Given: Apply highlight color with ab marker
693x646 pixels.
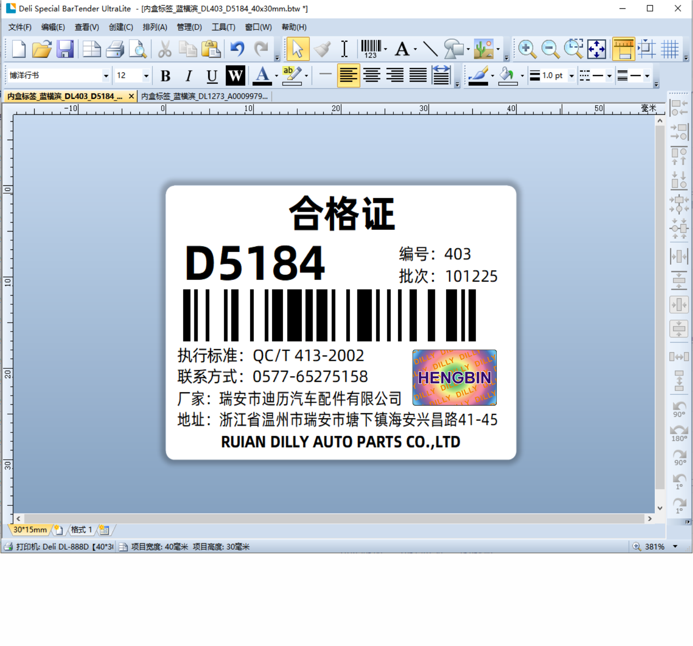Looking at the screenshot, I should tap(292, 76).
